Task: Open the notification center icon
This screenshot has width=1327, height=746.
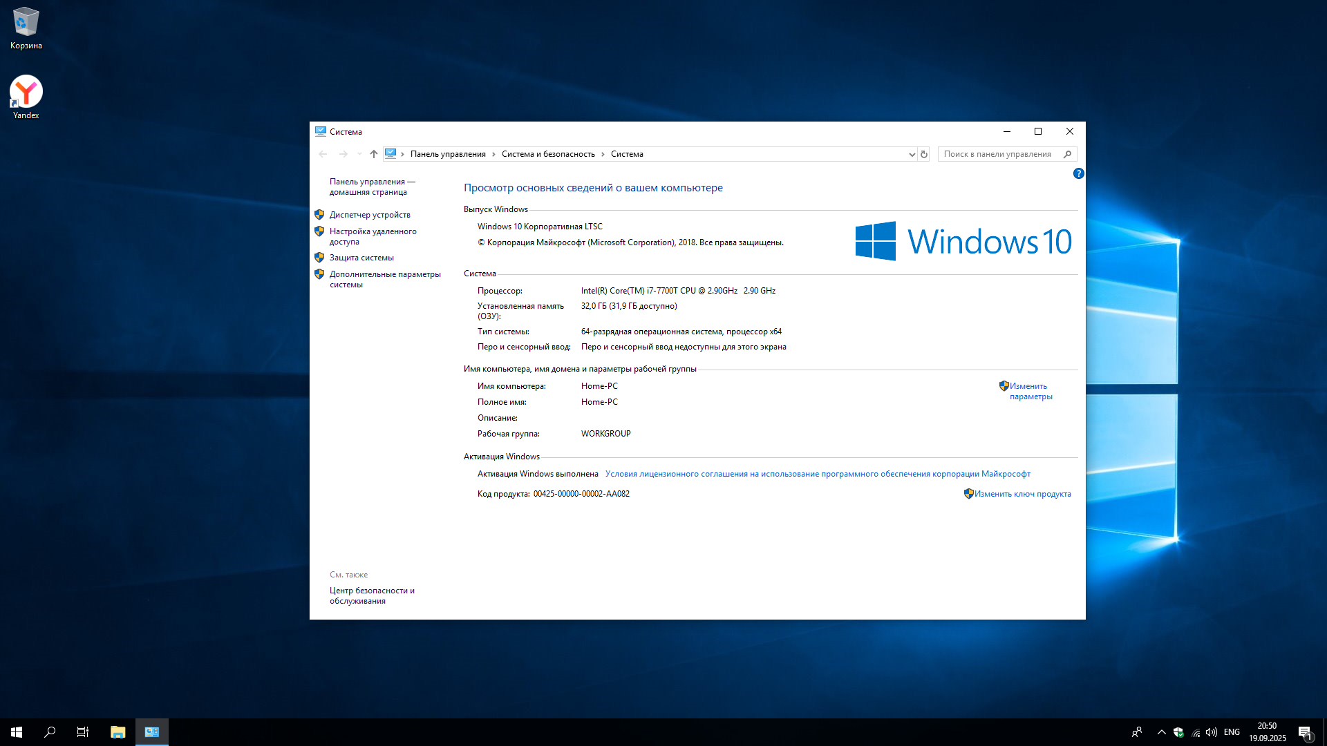Action: click(1304, 732)
